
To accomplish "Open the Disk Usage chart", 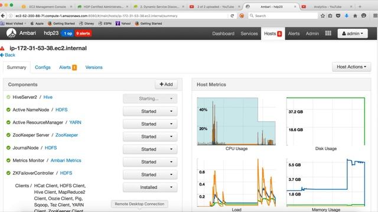I will click(325, 121).
